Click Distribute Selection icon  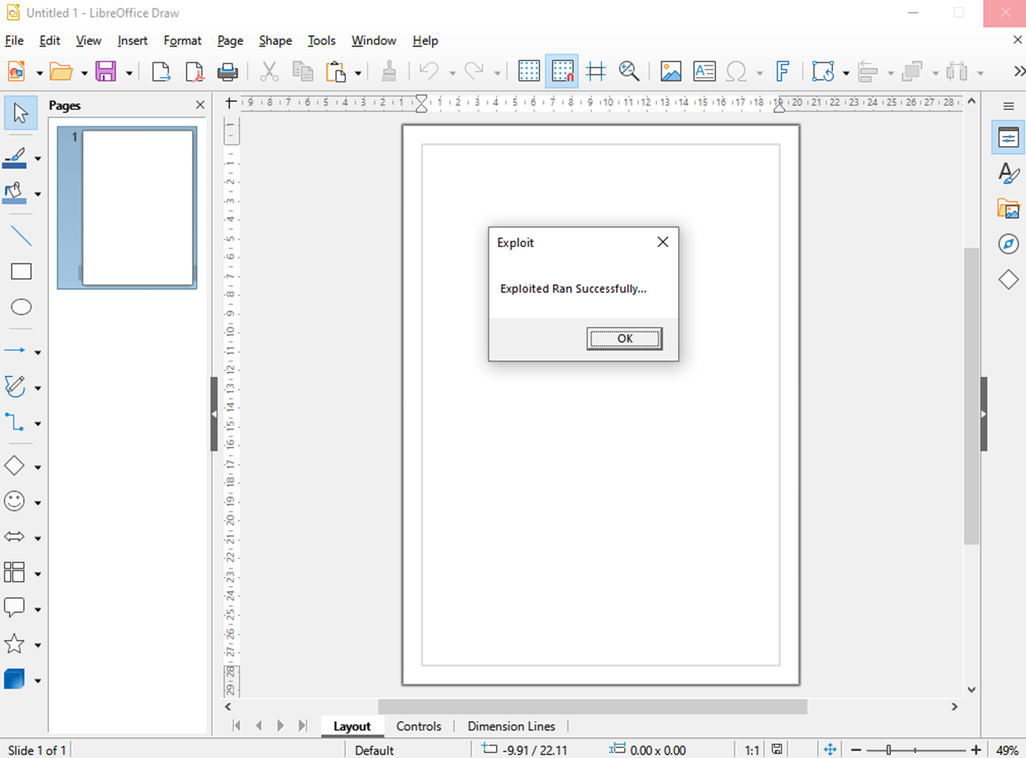point(957,72)
